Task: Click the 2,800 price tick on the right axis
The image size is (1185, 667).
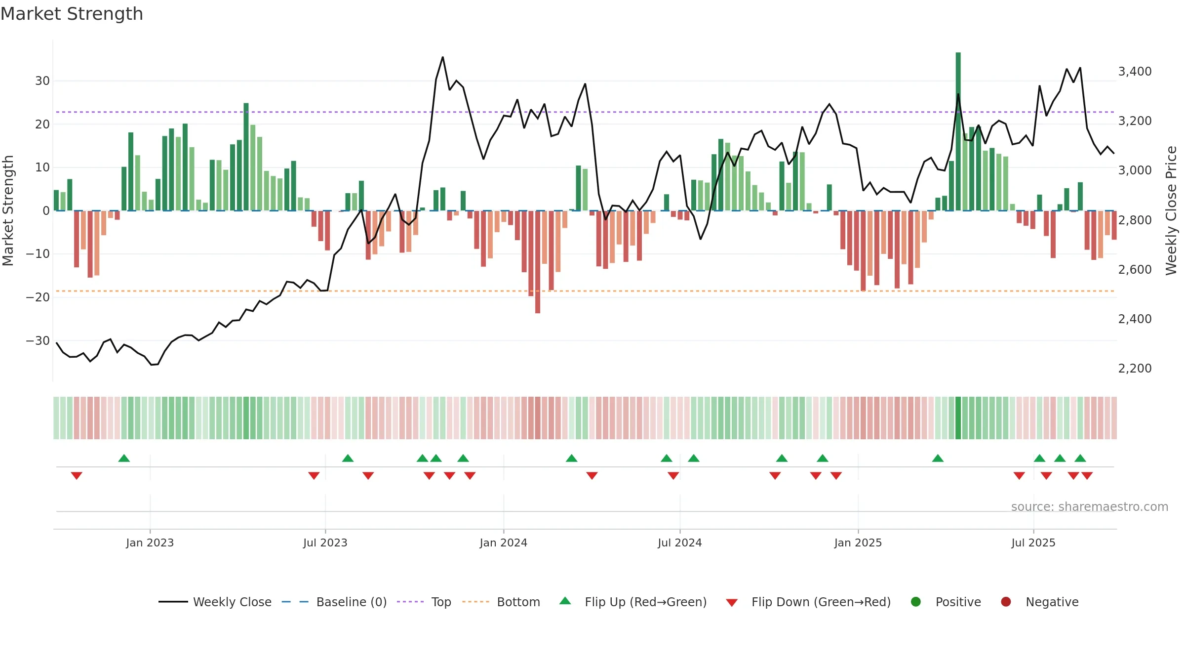Action: (1135, 220)
